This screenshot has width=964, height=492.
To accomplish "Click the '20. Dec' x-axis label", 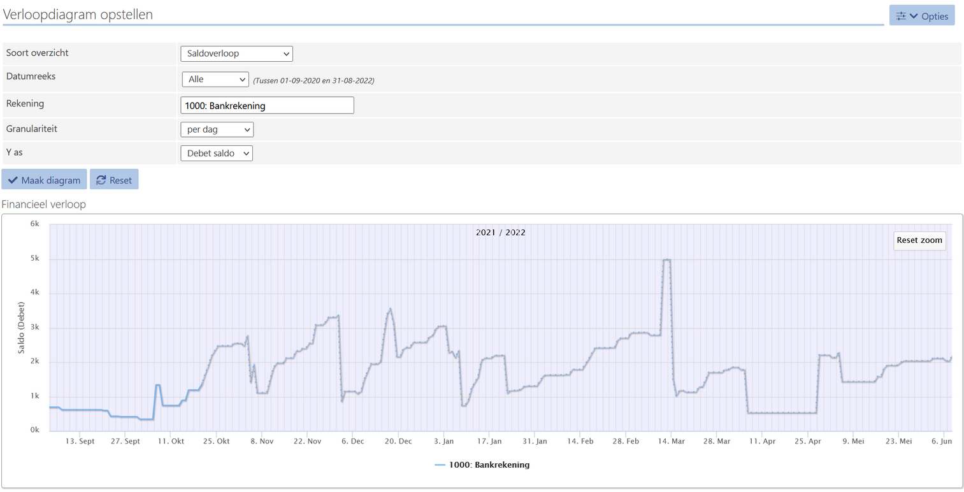I will pyautogui.click(x=398, y=441).
